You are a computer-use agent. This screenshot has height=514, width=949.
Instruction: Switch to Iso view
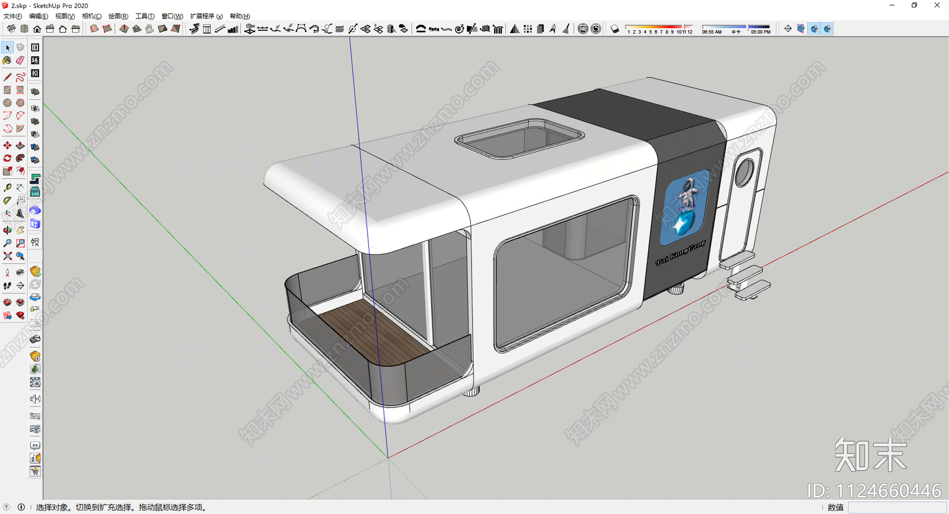coord(11,28)
